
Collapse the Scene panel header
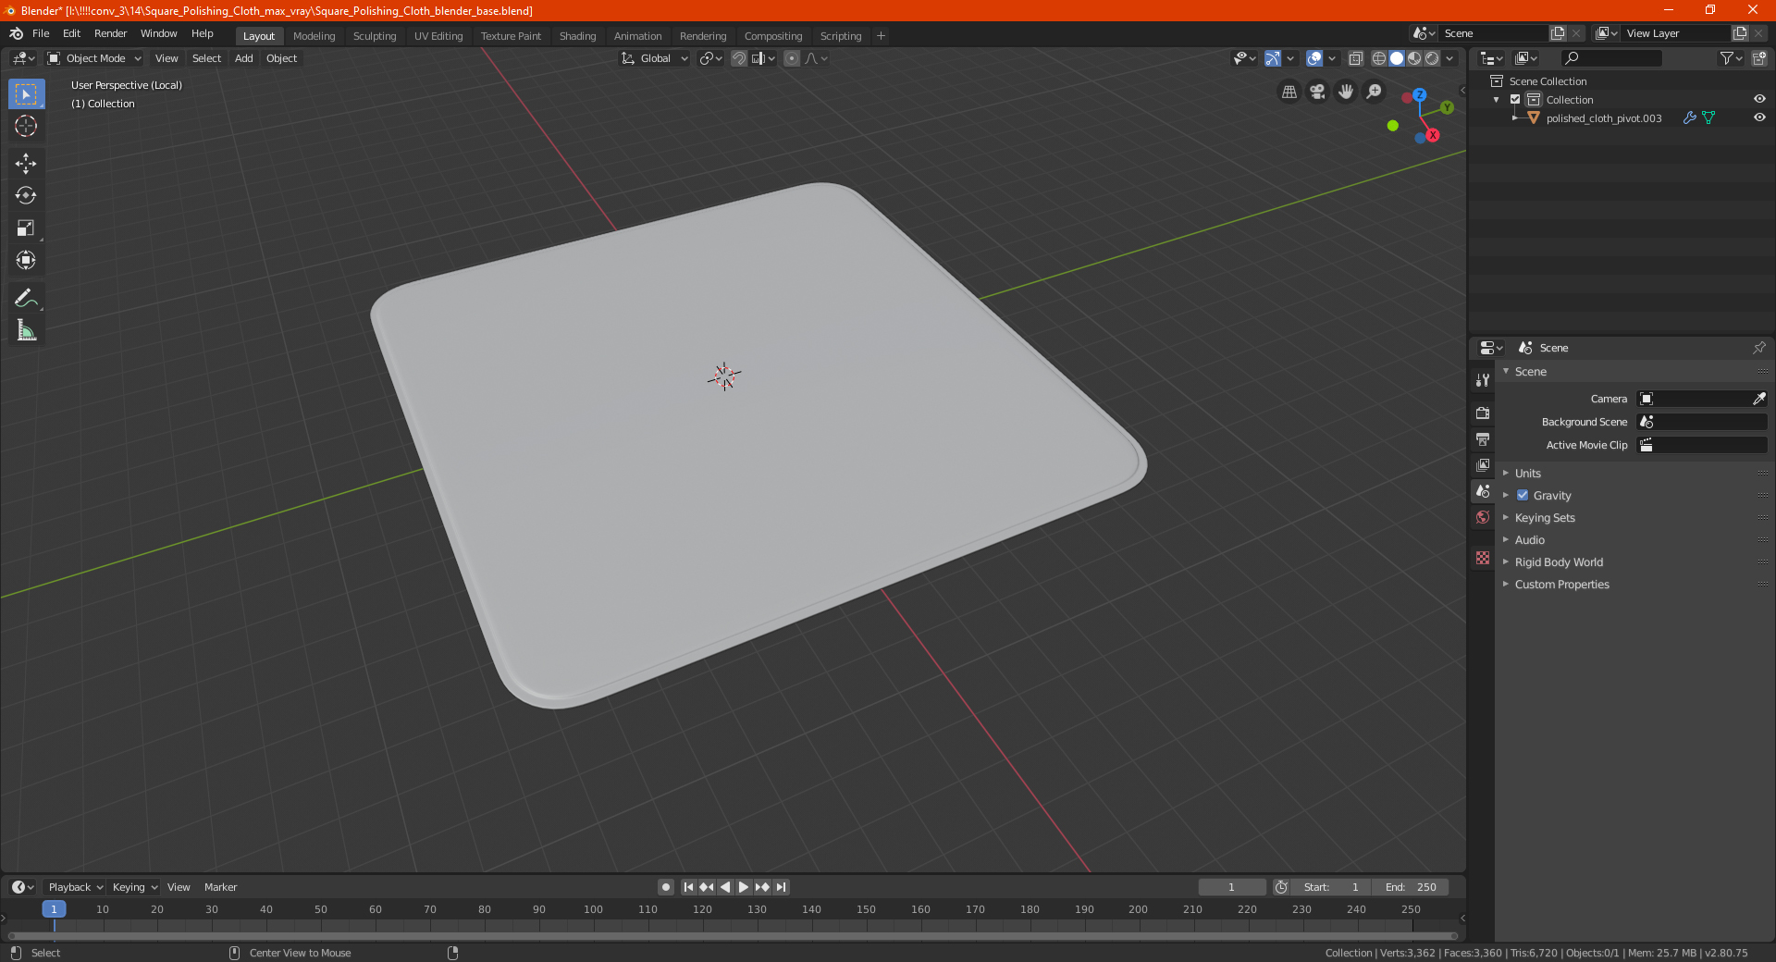pyautogui.click(x=1530, y=372)
